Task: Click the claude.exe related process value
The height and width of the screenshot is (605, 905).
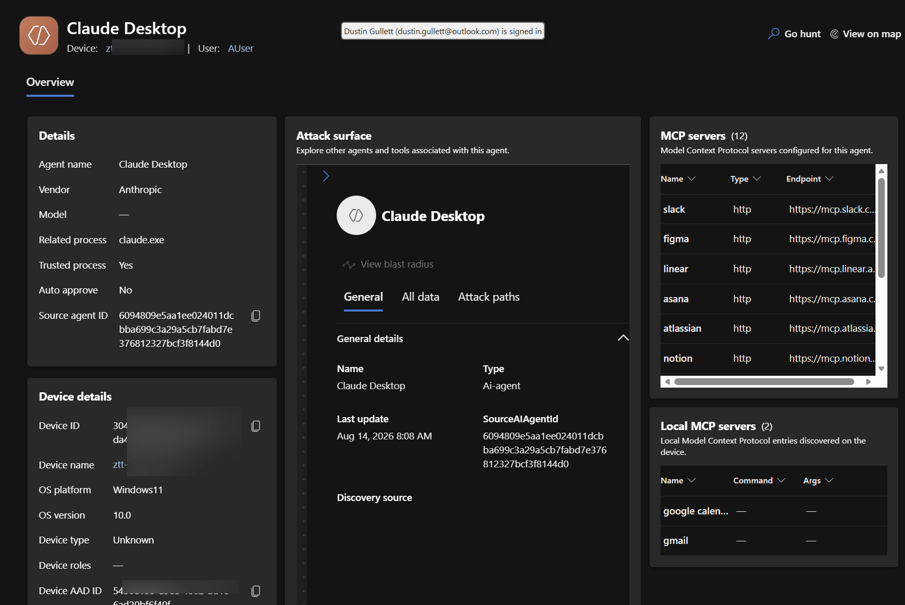Action: point(141,240)
